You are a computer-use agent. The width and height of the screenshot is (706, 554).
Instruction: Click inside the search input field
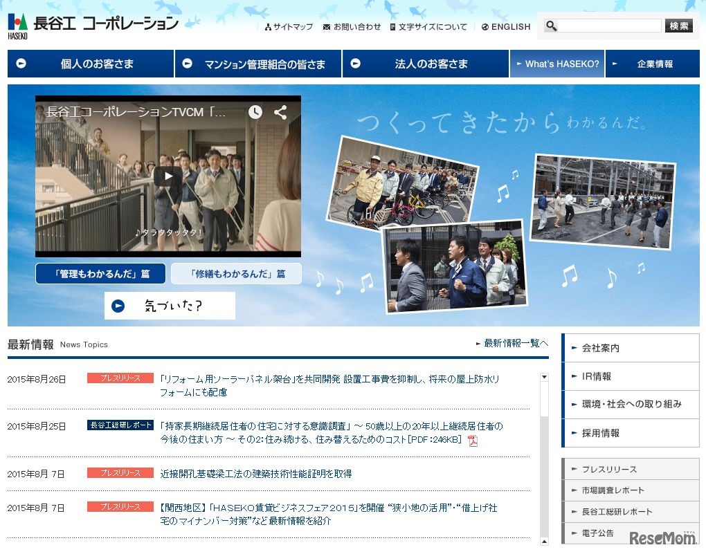coord(609,26)
